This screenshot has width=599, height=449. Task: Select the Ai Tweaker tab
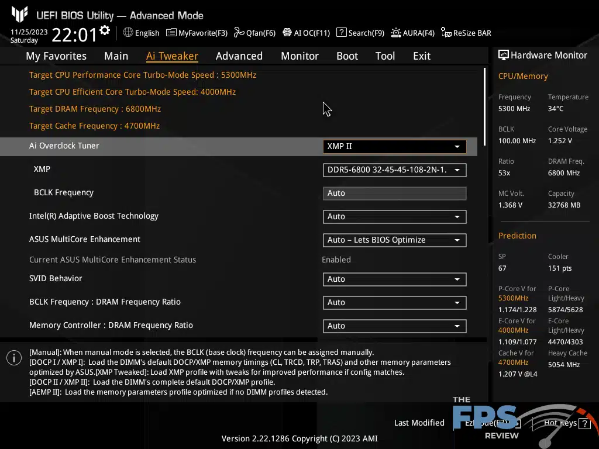tap(172, 56)
